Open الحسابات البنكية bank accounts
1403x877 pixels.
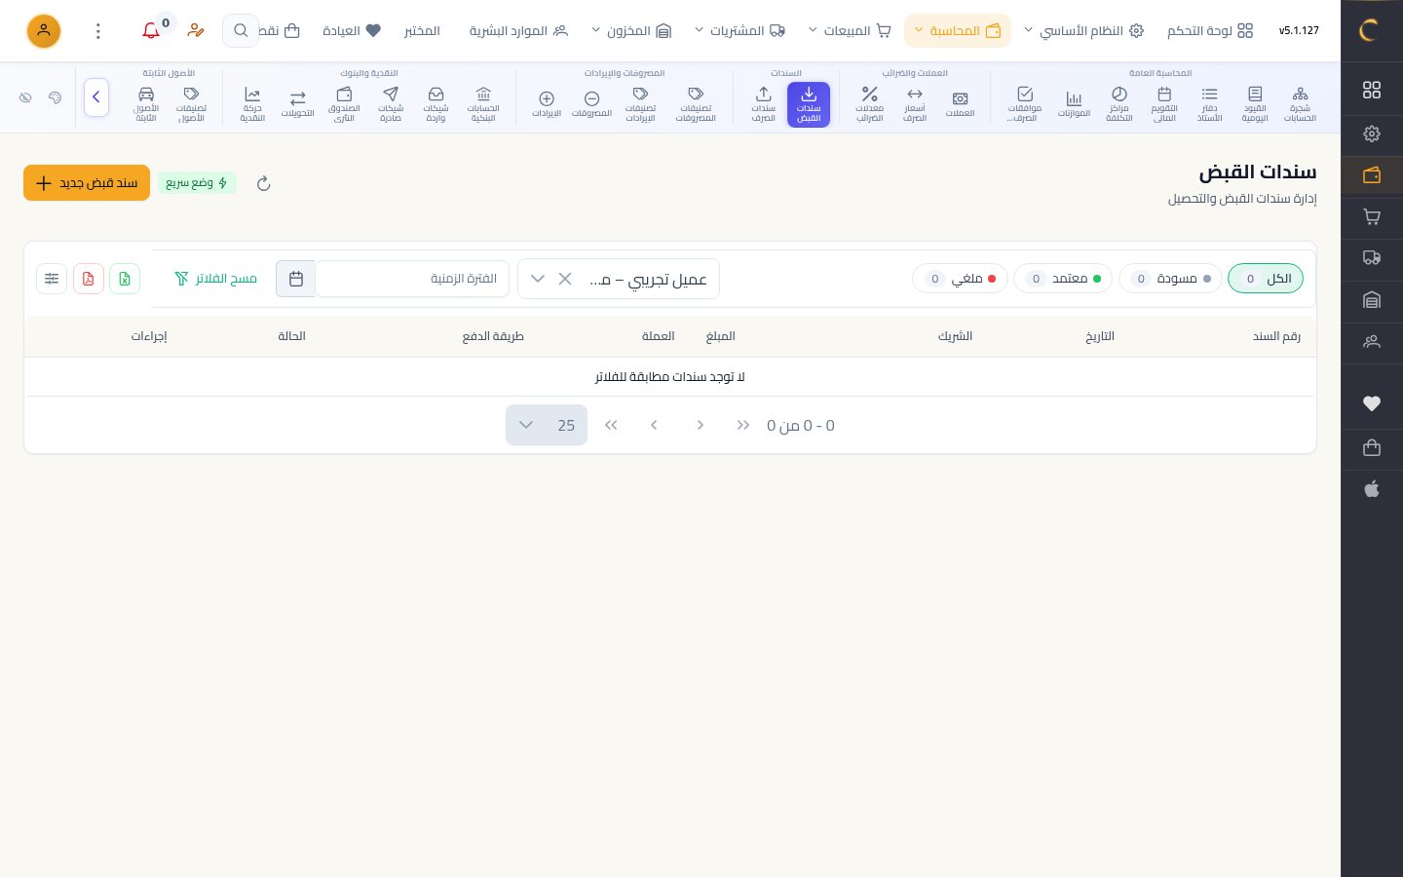[x=483, y=104]
